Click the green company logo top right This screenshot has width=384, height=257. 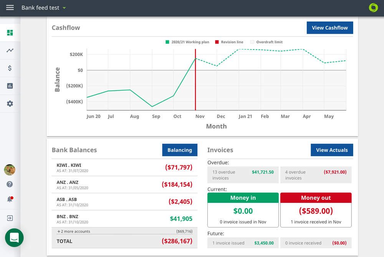point(373,7)
